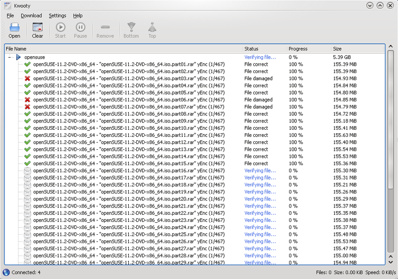The image size is (398, 279).
Task: Select the part19.rar file name
Action: click(129, 192)
